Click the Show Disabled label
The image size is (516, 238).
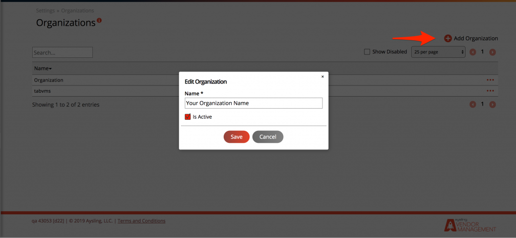tap(390, 52)
